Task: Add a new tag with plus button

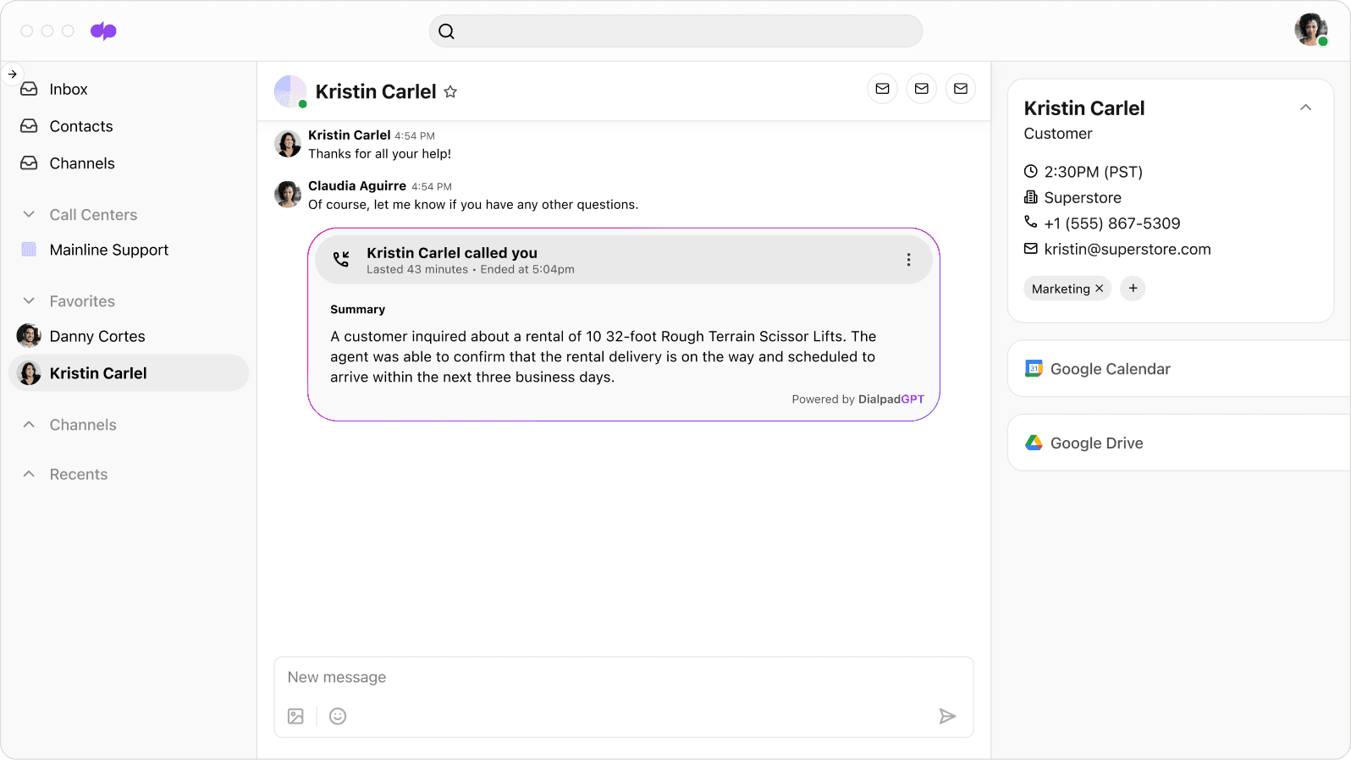Action: (1133, 289)
